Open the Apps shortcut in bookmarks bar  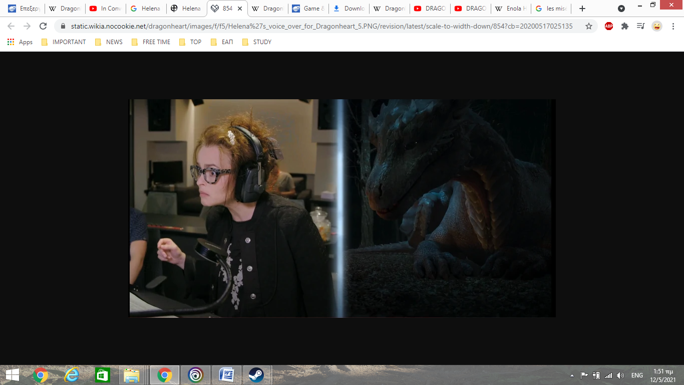point(20,42)
